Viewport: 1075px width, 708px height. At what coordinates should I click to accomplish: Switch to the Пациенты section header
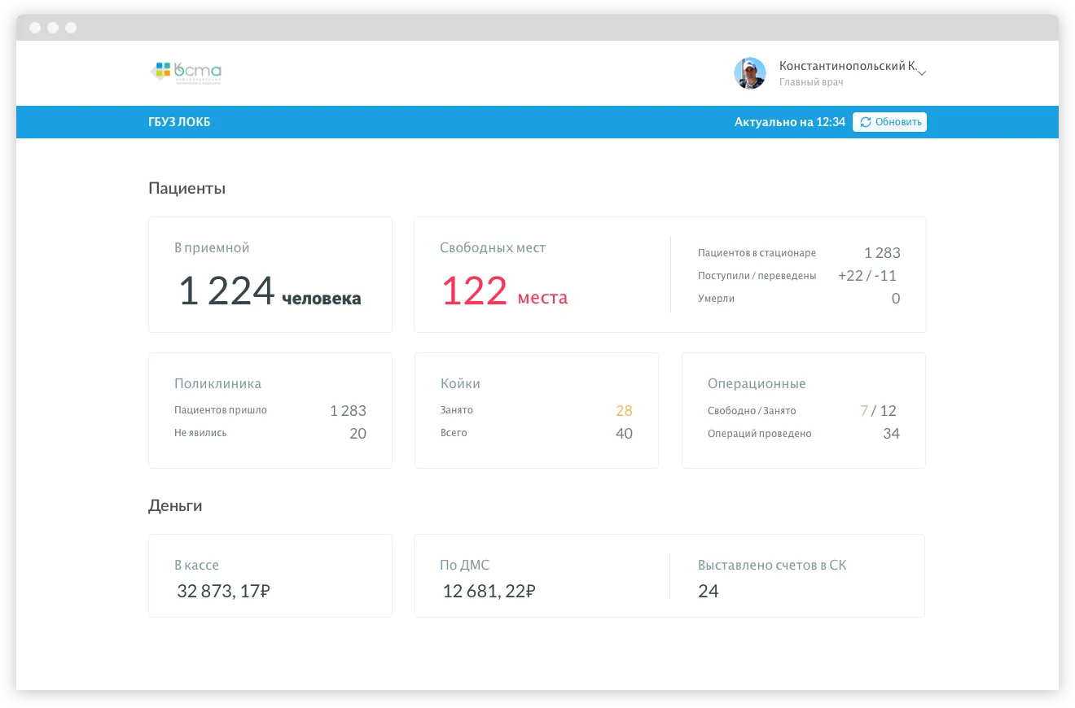pos(186,188)
